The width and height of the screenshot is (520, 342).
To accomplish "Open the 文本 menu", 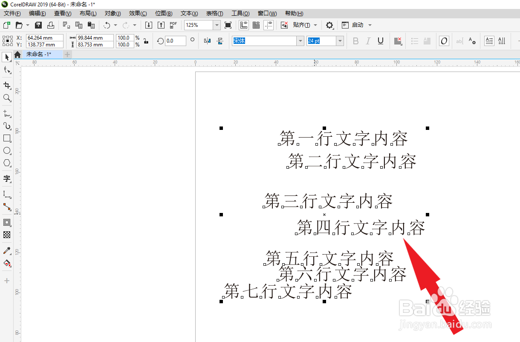I will pyautogui.click(x=188, y=13).
